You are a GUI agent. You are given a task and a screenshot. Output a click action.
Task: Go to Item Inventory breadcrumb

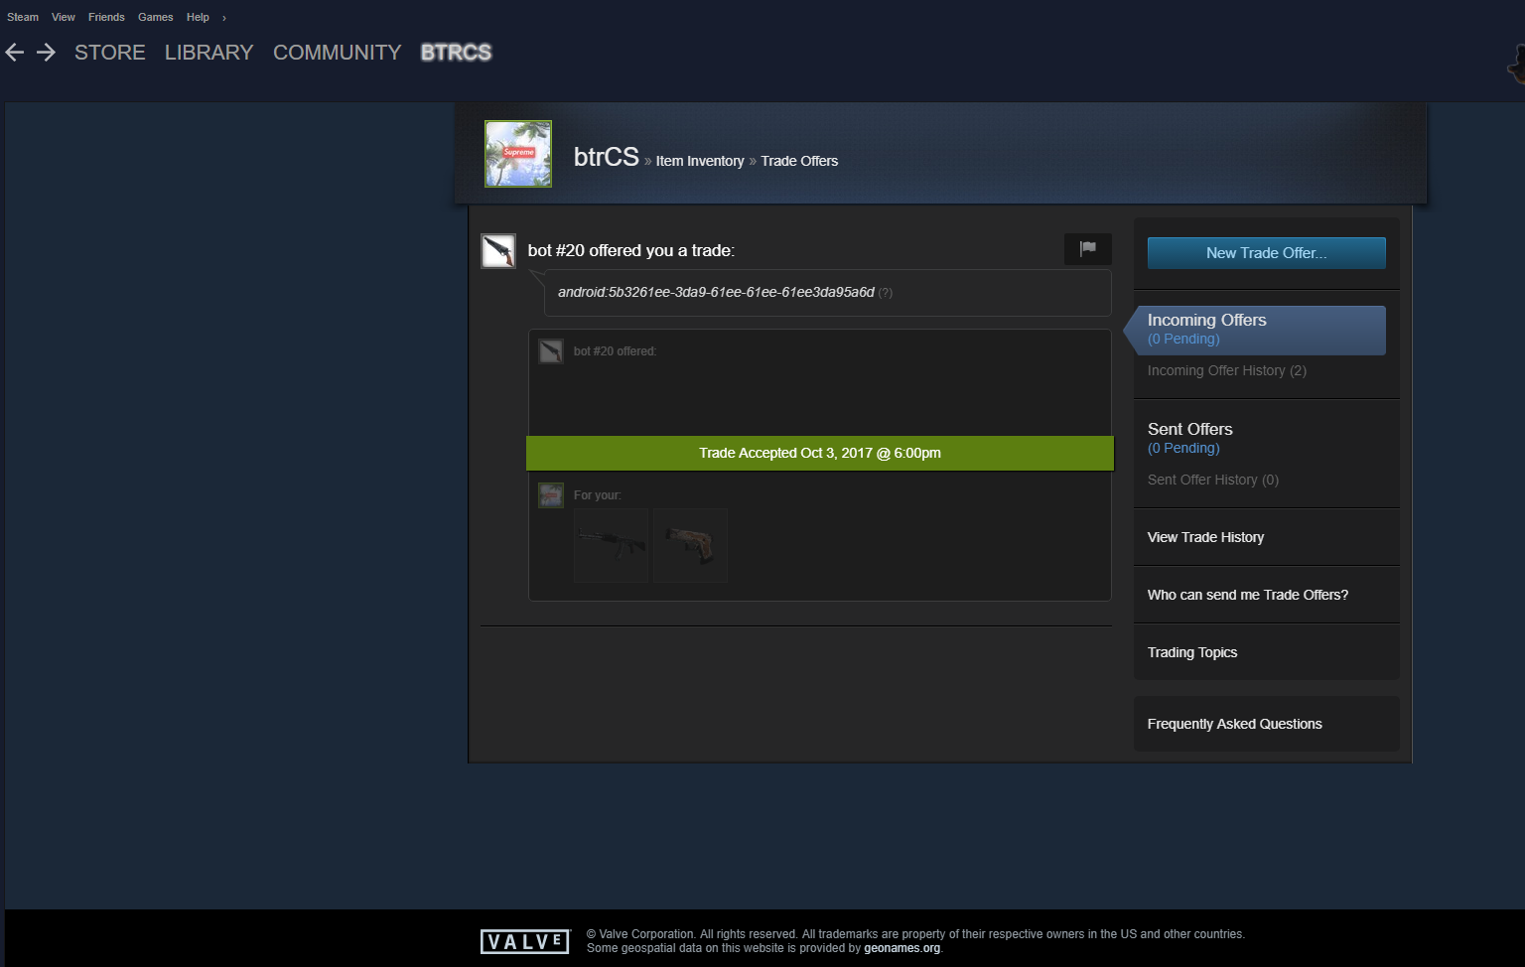click(x=700, y=161)
